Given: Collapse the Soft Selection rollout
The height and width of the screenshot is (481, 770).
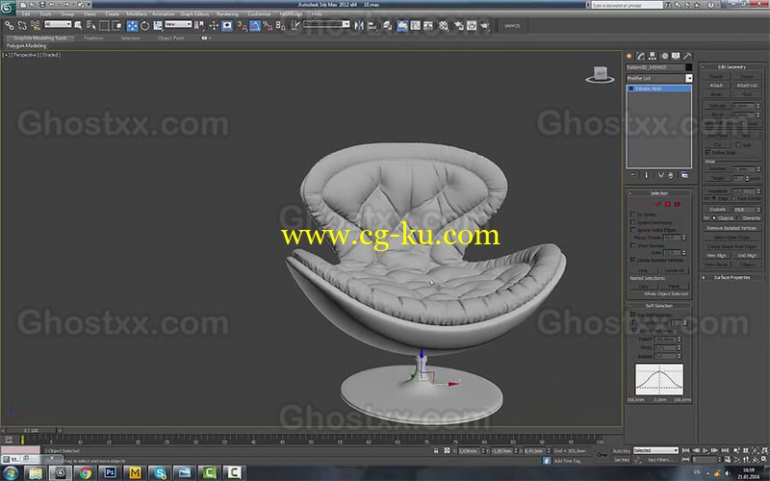Looking at the screenshot, I should tap(659, 306).
